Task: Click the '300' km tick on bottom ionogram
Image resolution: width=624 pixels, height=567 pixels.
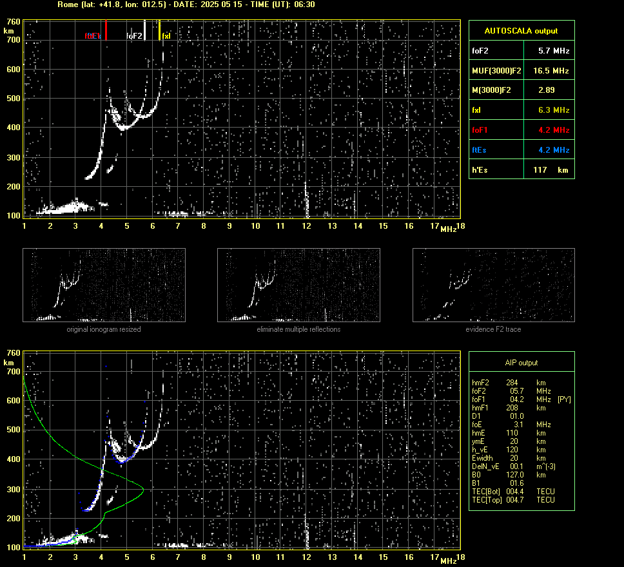Action: click(x=14, y=489)
